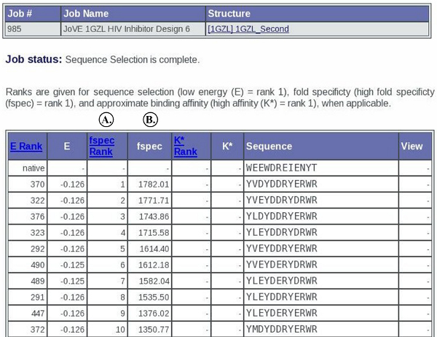Screen dimensions: 437x337
Task: Select fspec value 1535.50
Action: click(154, 297)
